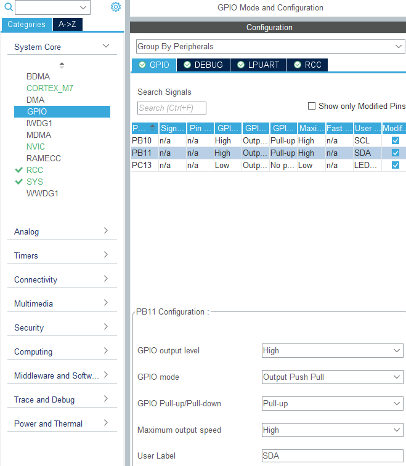The height and width of the screenshot is (466, 406).
Task: Sort by the Pin Name column arrow
Action: 153,128
